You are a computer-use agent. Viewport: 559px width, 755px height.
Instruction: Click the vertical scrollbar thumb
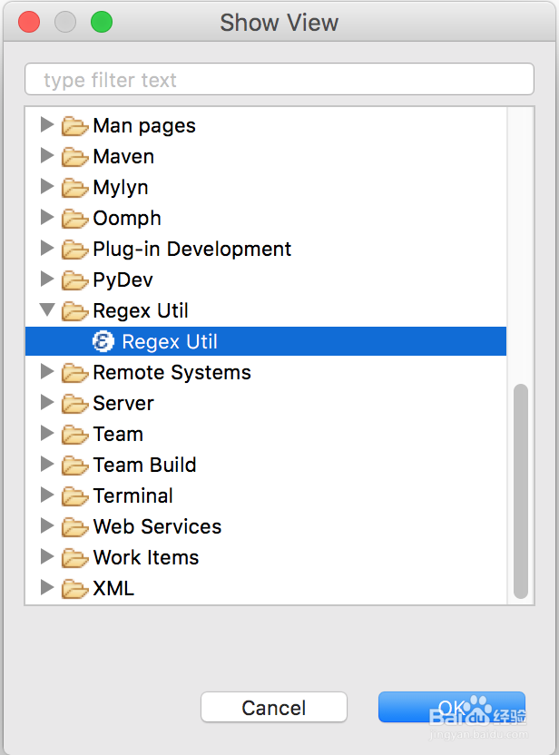click(520, 490)
